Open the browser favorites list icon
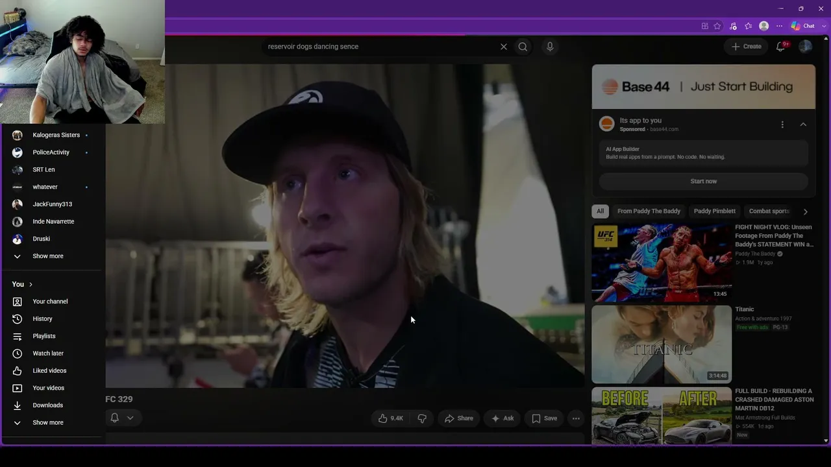Image resolution: width=831 pixels, height=467 pixels. 749,26
